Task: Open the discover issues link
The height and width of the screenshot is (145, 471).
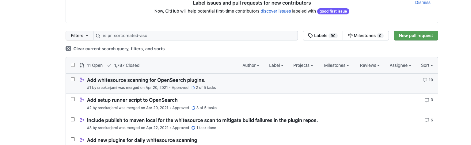Action: [x=275, y=11]
